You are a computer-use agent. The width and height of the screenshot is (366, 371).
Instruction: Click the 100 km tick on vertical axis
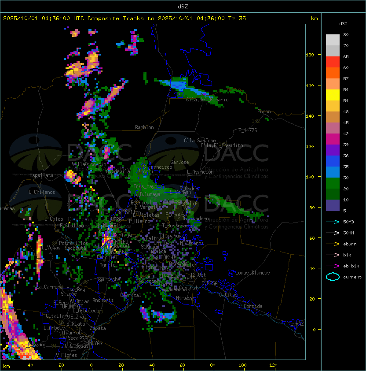[310, 177]
